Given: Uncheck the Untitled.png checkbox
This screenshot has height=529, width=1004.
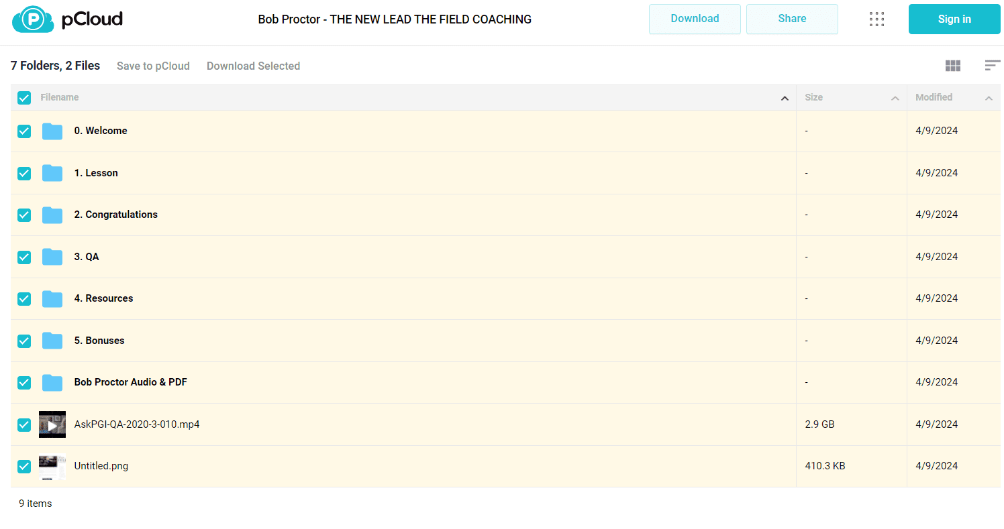Looking at the screenshot, I should pyautogui.click(x=24, y=467).
